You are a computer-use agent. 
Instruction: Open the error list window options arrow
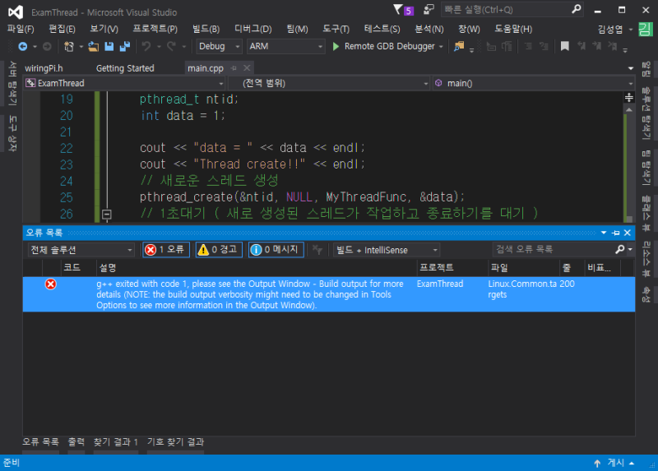604,233
